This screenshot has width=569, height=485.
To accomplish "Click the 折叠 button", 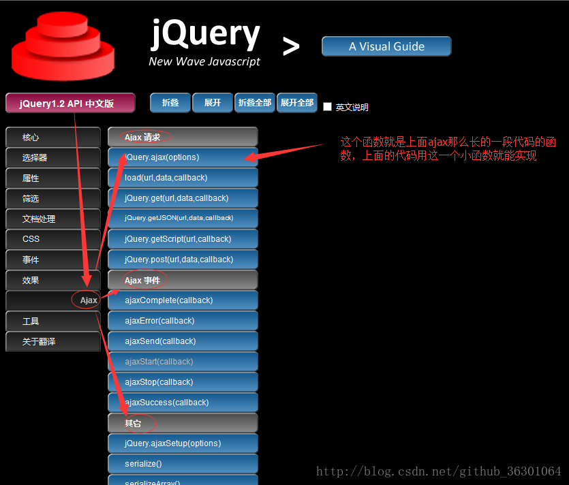I will tap(170, 103).
